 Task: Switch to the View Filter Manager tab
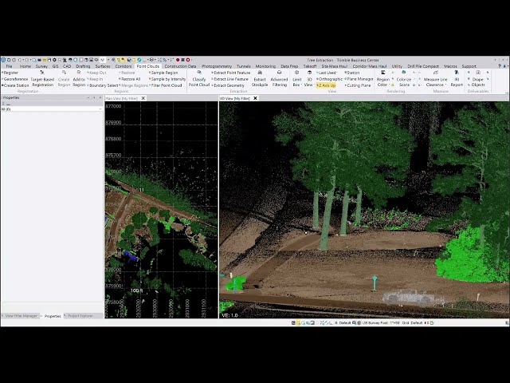pos(22,316)
